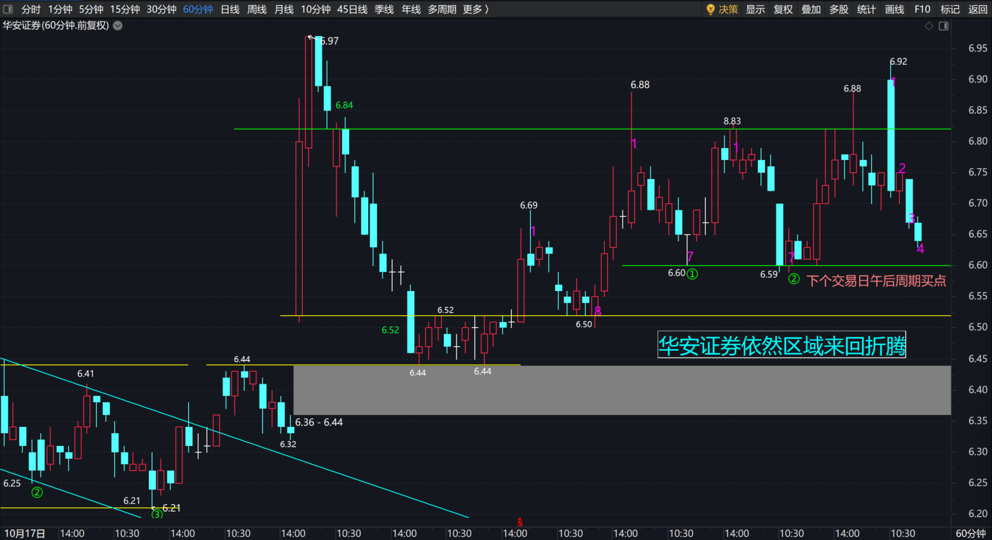Screen dimensions: 992x540
Task: Click the 10月17日 date on the time axis
Action: (25, 534)
